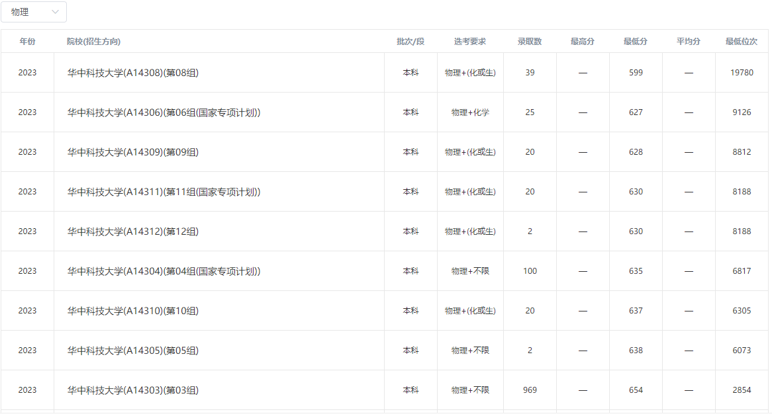The width and height of the screenshot is (772, 414).
Task: Click 华中科技大学(A14312)(第12组) school name
Action: coord(132,231)
